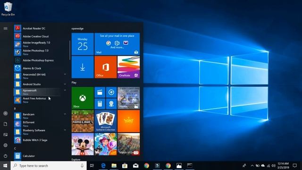Open the Movies & TV small tile

coord(100,92)
